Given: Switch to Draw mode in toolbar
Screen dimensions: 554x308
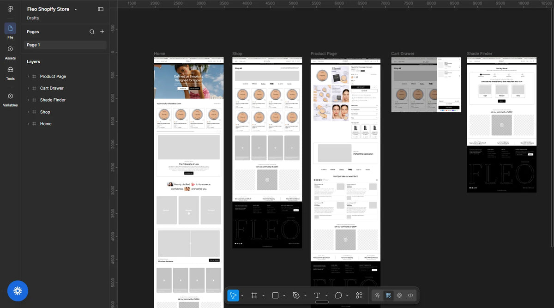Looking at the screenshot, I should click(377, 296).
